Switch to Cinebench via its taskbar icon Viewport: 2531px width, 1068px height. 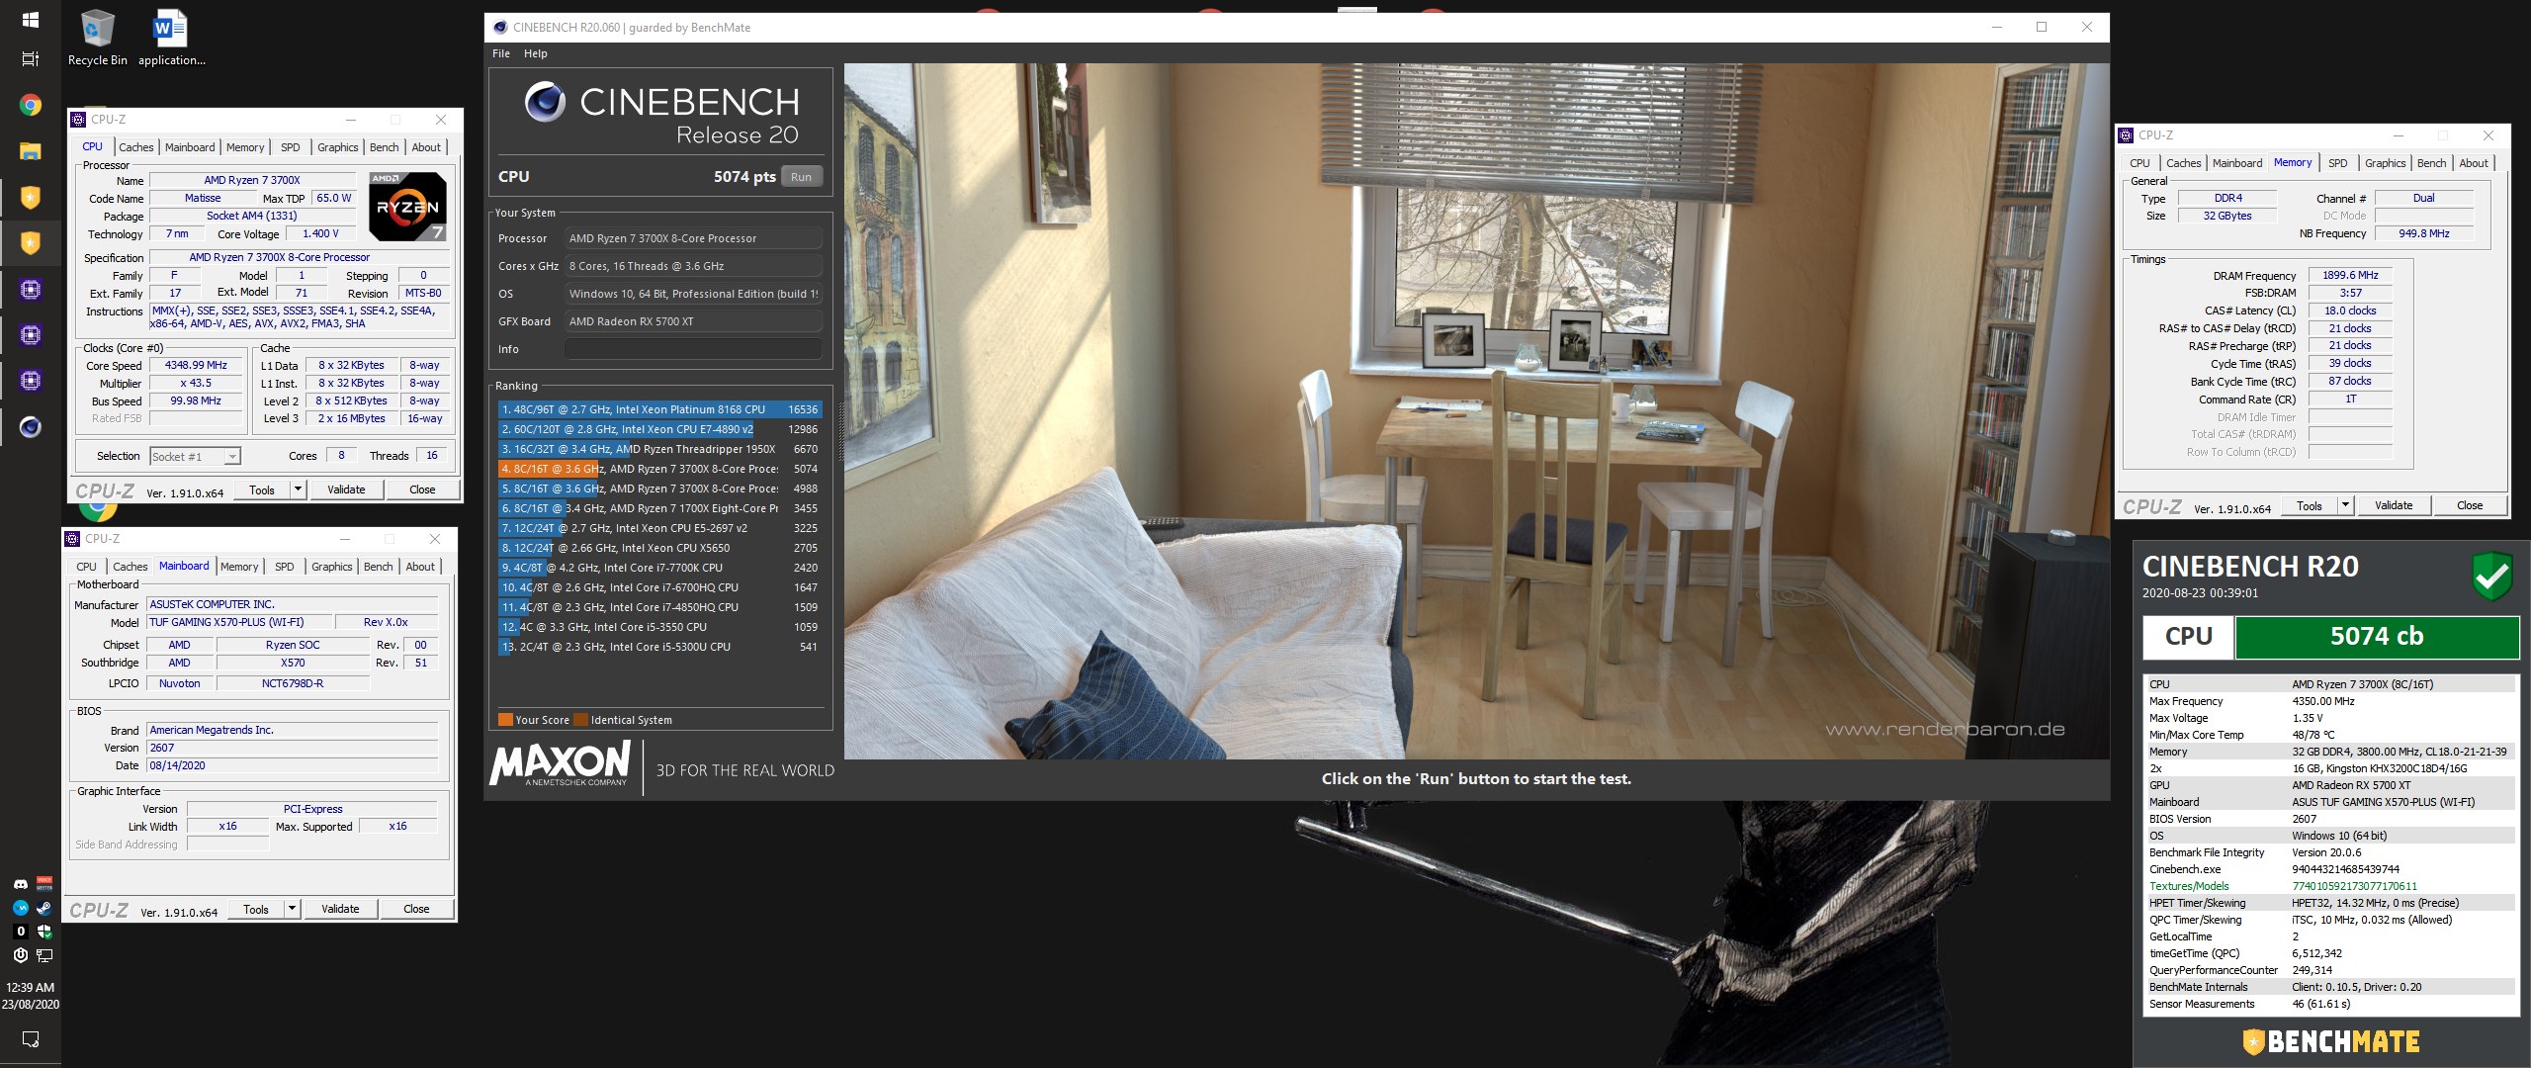click(x=30, y=426)
